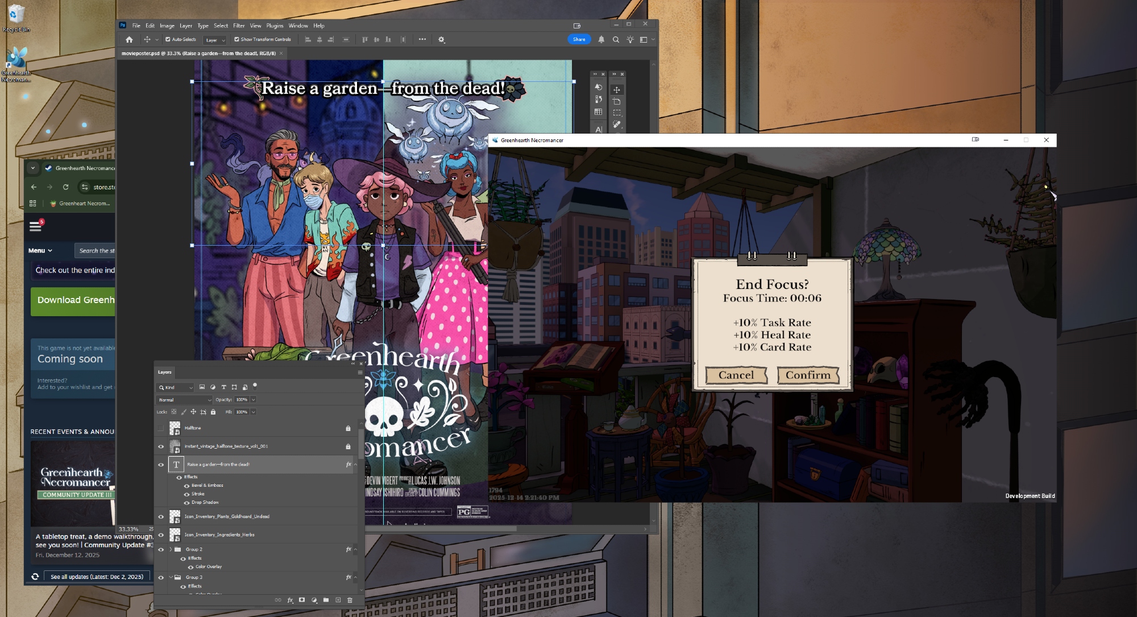This screenshot has width=1137, height=617.
Task: Show the hidden Halftone layer
Action: [x=161, y=428]
